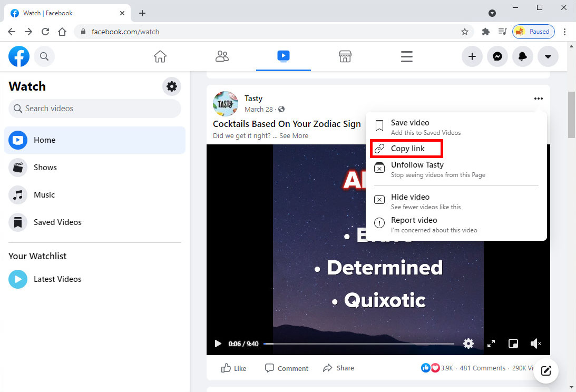This screenshot has height=392, width=576.
Task: Open Watch settings gear
Action: pos(172,86)
